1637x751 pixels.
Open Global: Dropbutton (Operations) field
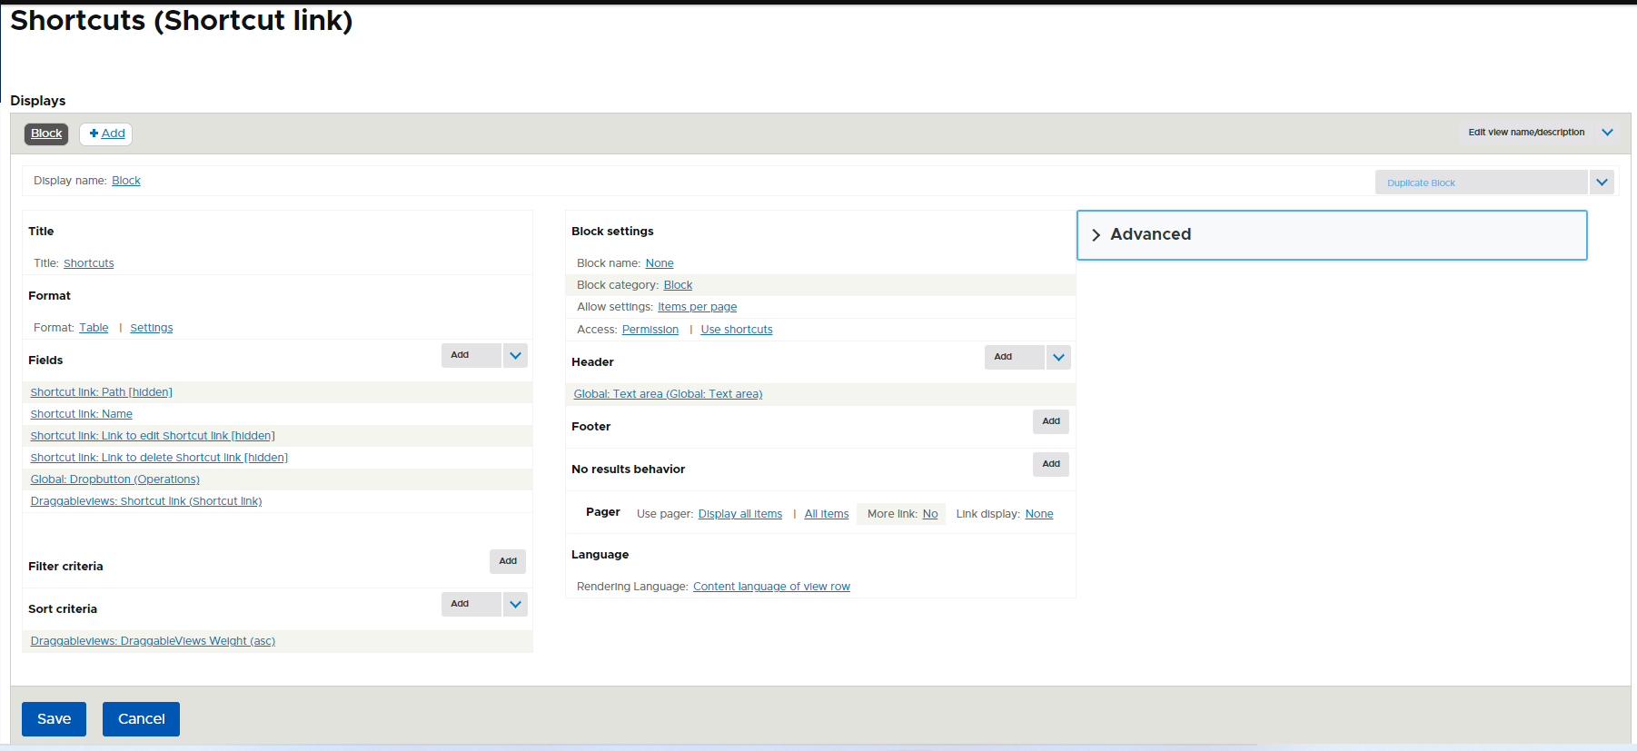click(x=115, y=479)
